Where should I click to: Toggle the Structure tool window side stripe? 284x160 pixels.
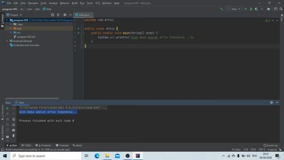click(x=2, y=112)
